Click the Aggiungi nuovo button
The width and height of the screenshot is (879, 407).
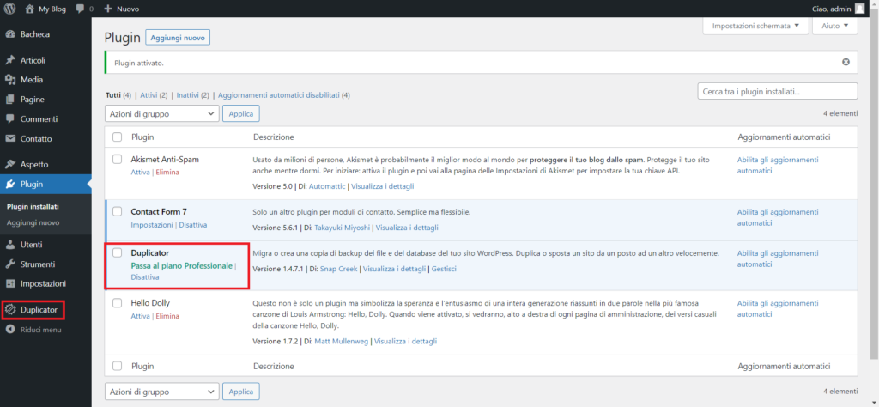178,38
